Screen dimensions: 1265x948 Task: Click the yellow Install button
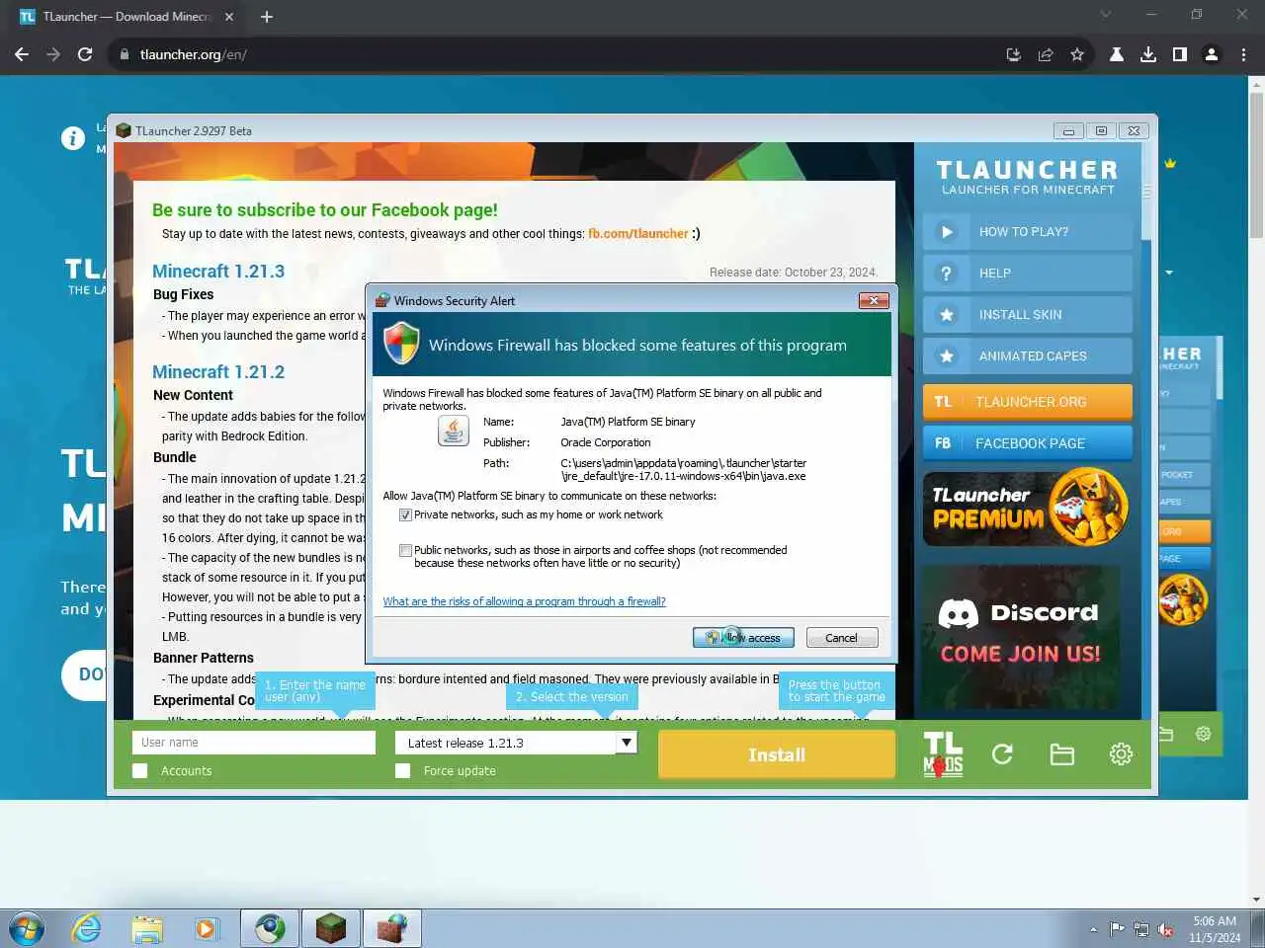(777, 754)
